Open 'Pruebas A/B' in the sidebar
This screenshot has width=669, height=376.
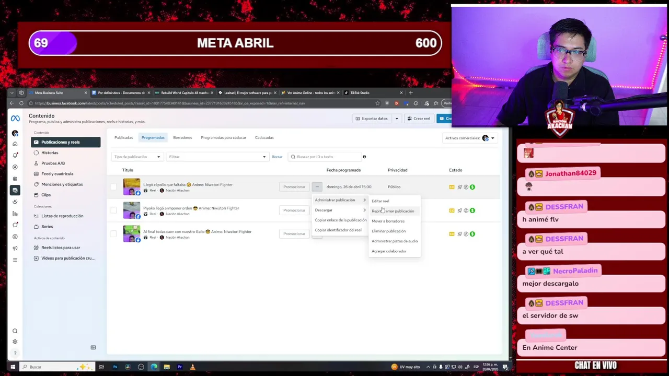click(x=66, y=163)
